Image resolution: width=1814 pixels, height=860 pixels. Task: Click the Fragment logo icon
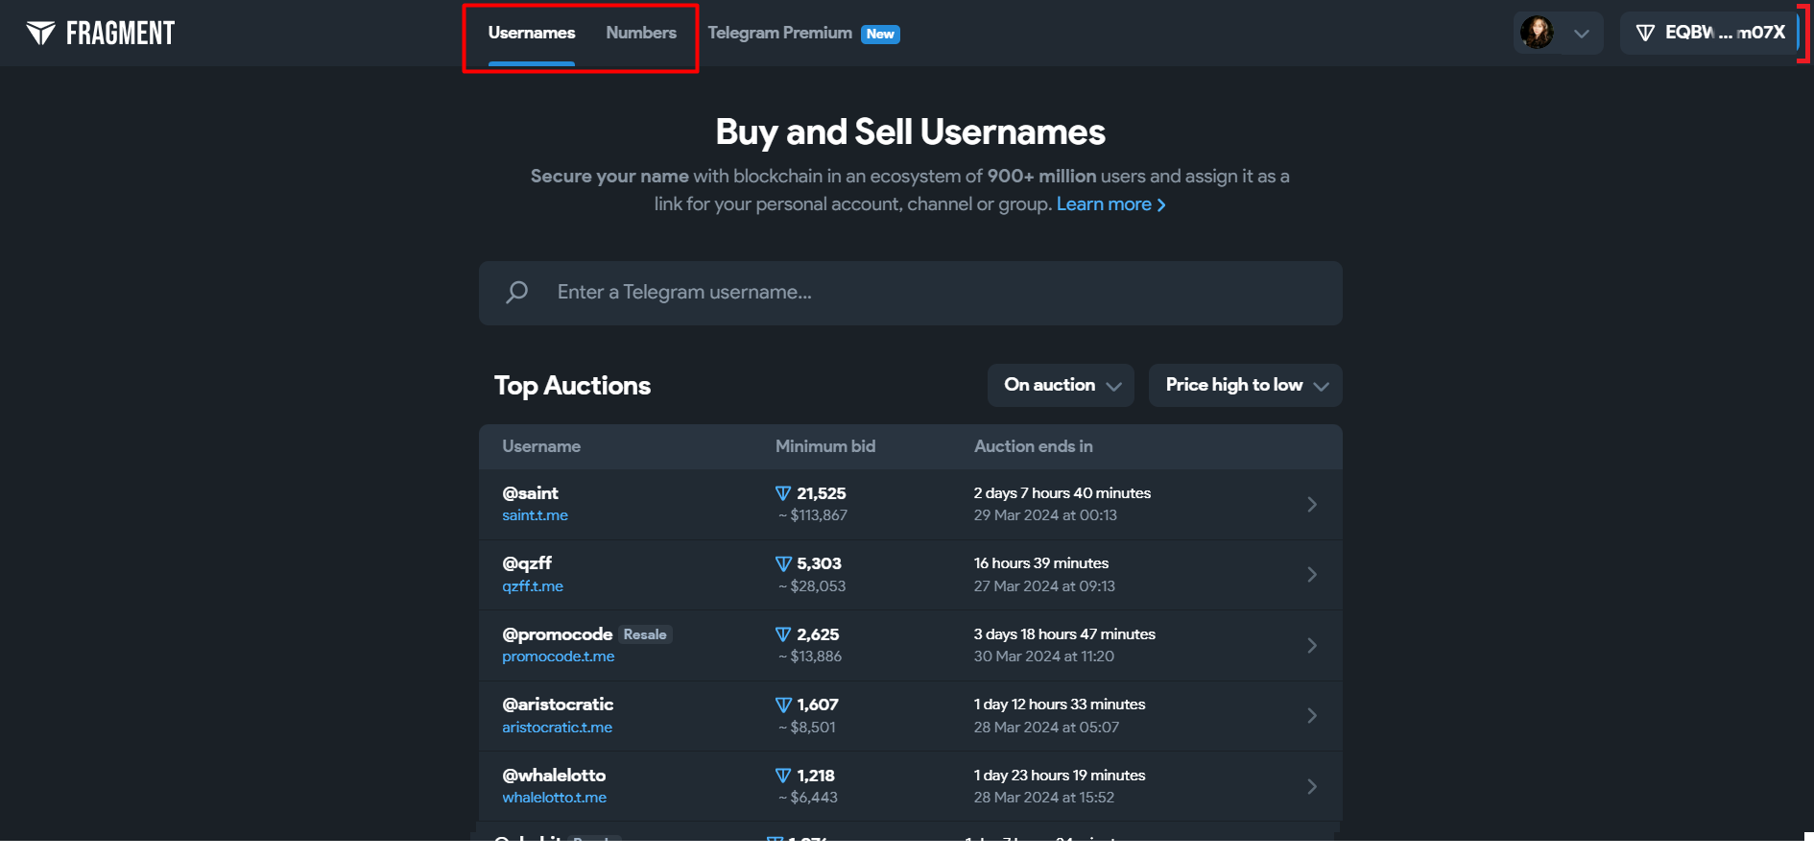40,34
